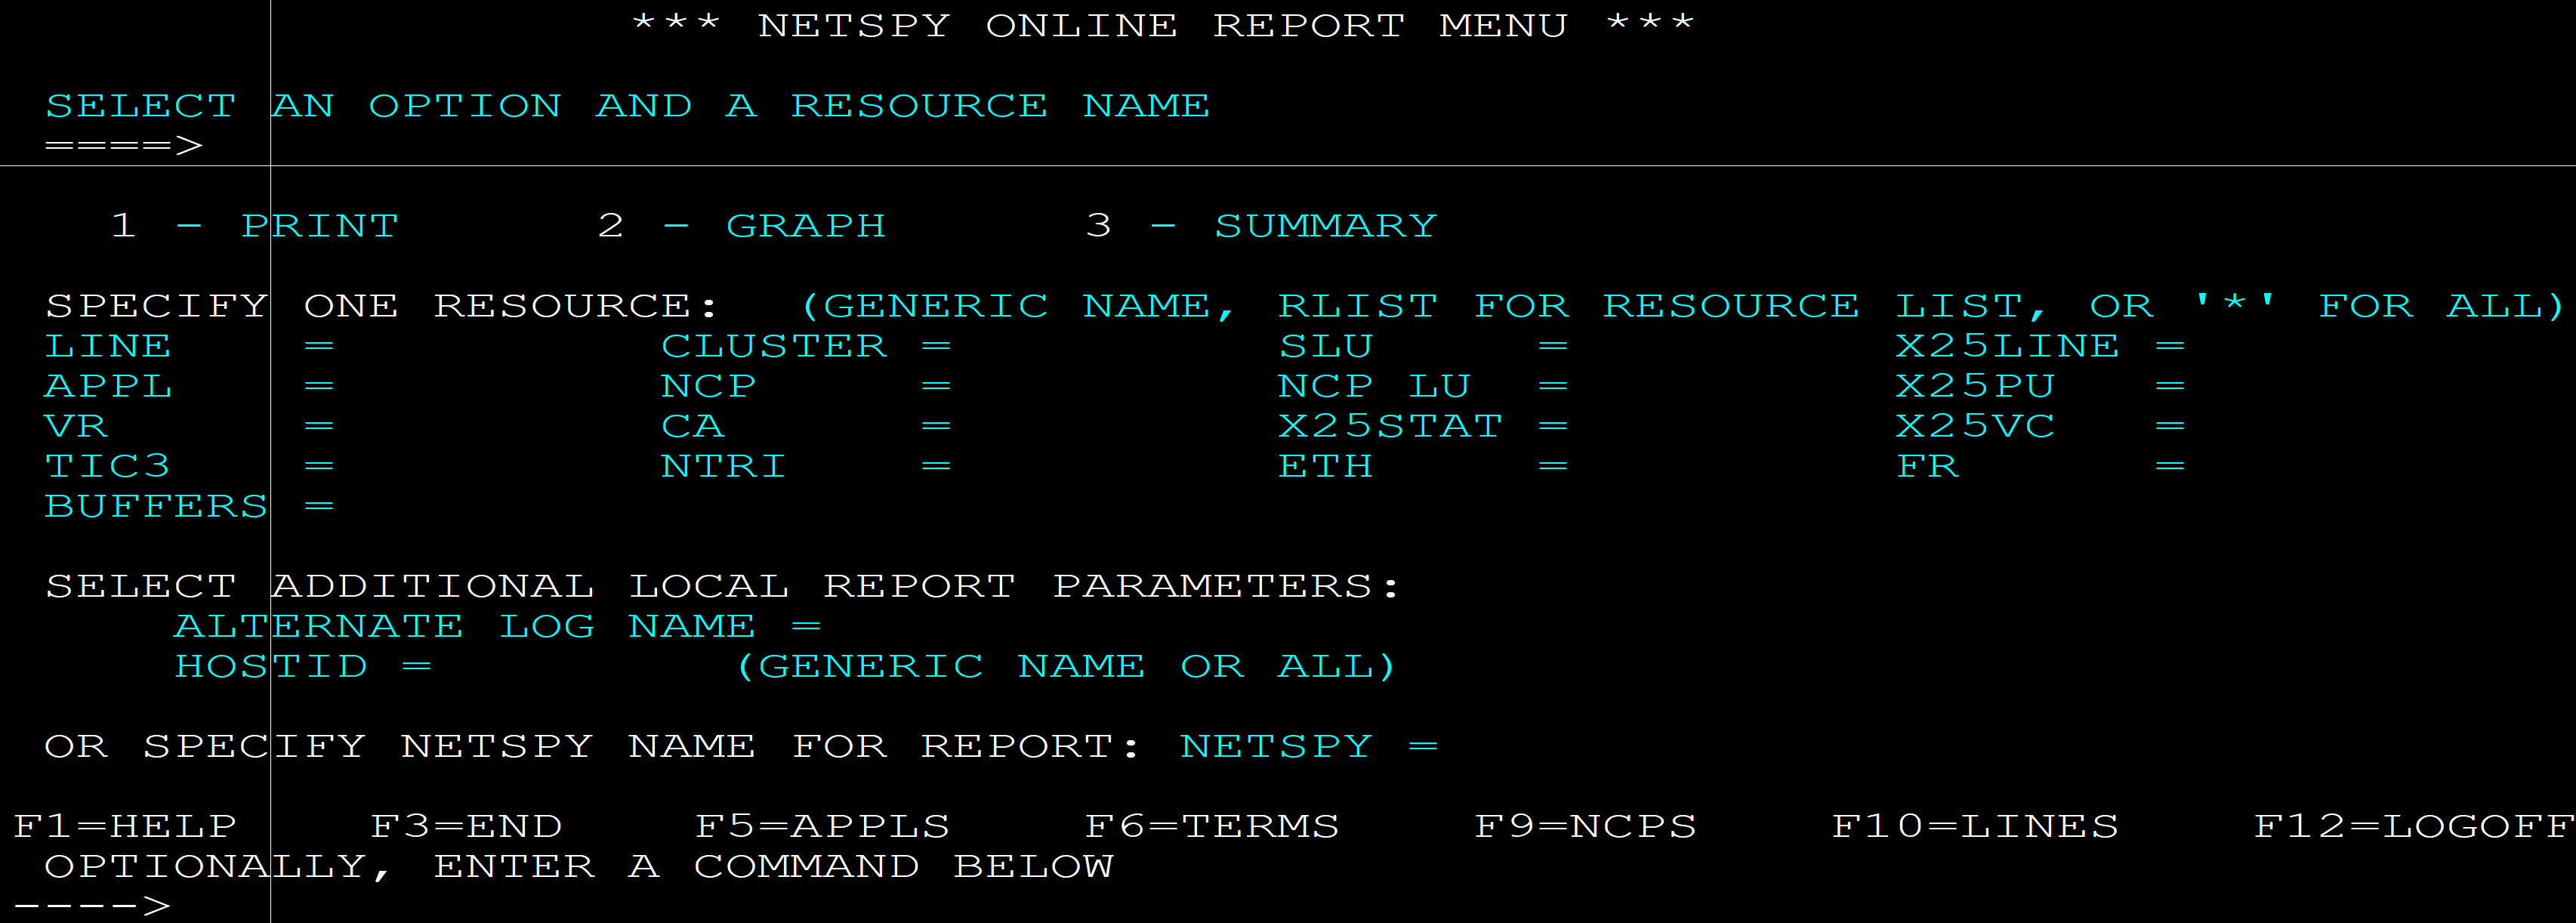Click the HOSTID parameter label

[x=271, y=666]
